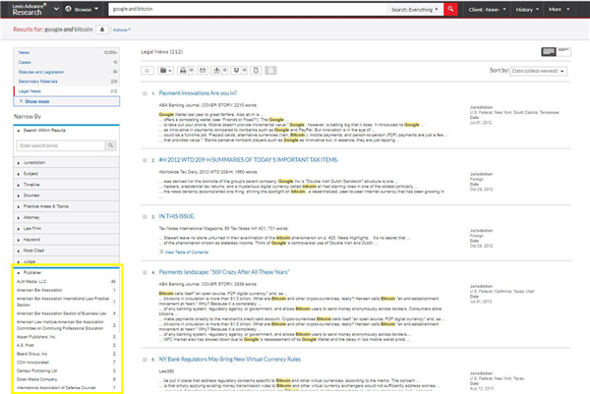
Task: Open the Actions dropdown
Action: point(122,29)
